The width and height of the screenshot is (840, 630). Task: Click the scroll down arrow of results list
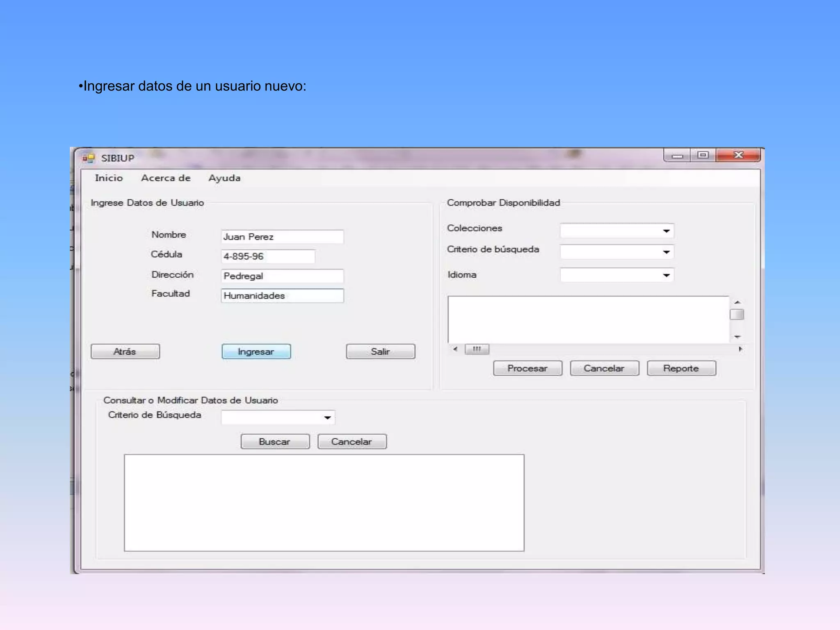(737, 337)
